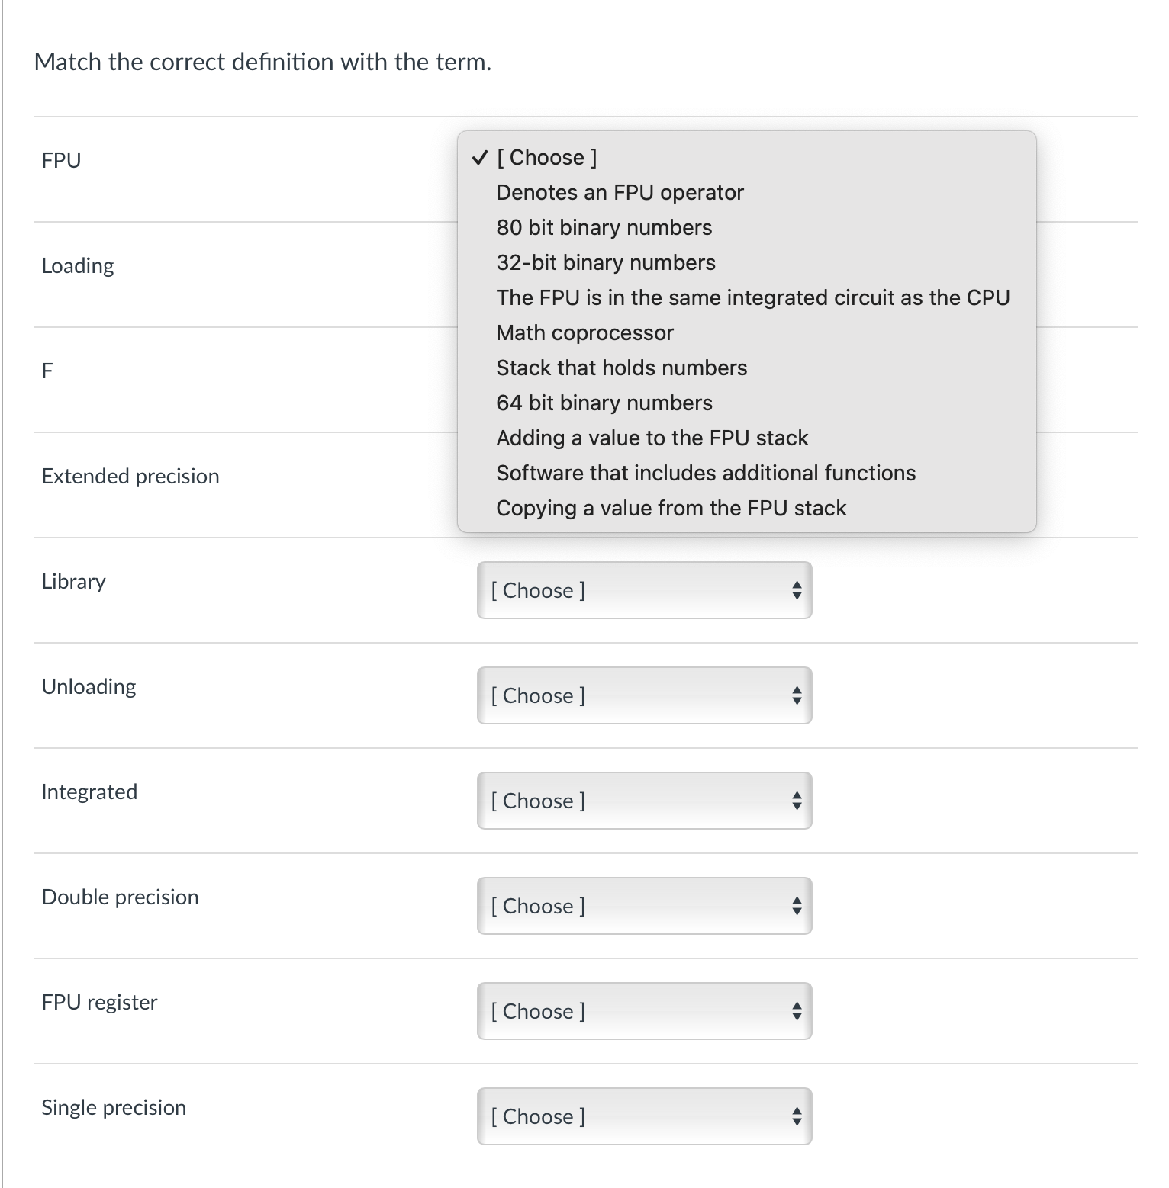
Task: Click the stepper arrows on Library dropdown
Action: pyautogui.click(x=797, y=590)
